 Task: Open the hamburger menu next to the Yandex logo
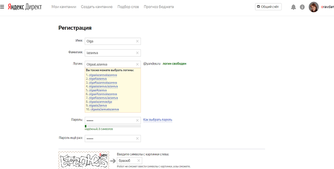tap(3, 7)
